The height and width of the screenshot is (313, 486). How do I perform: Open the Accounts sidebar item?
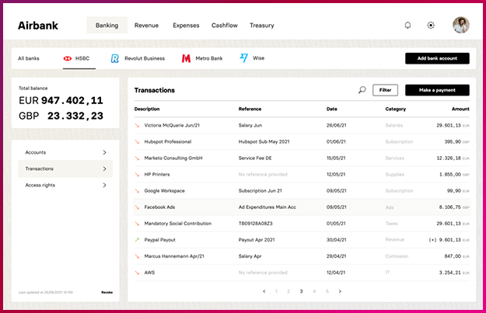pyautogui.click(x=65, y=152)
